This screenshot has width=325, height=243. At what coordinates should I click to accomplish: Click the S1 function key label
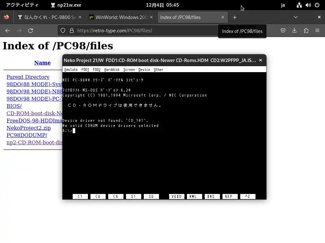(134, 196)
